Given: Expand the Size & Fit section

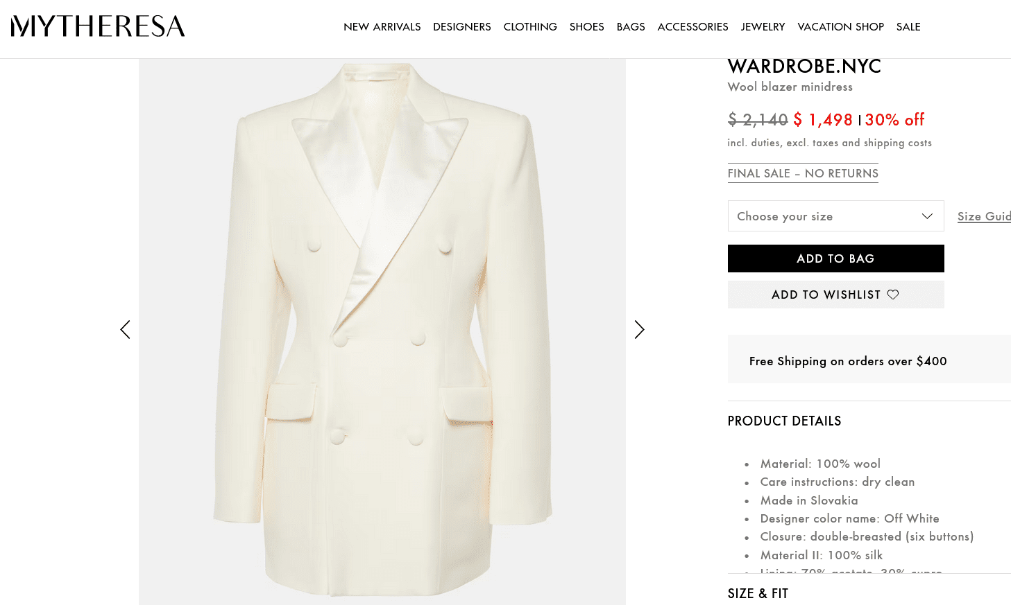Looking at the screenshot, I should 758,593.
